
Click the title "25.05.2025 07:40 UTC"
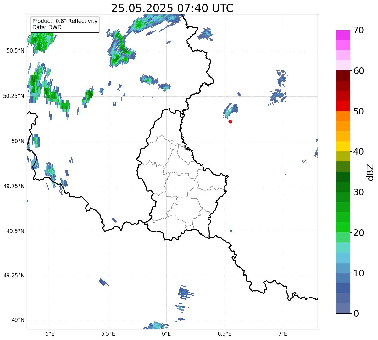tap(172, 8)
